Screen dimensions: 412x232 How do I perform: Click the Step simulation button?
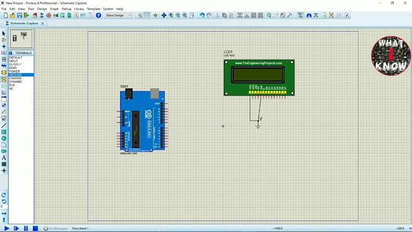(16, 228)
